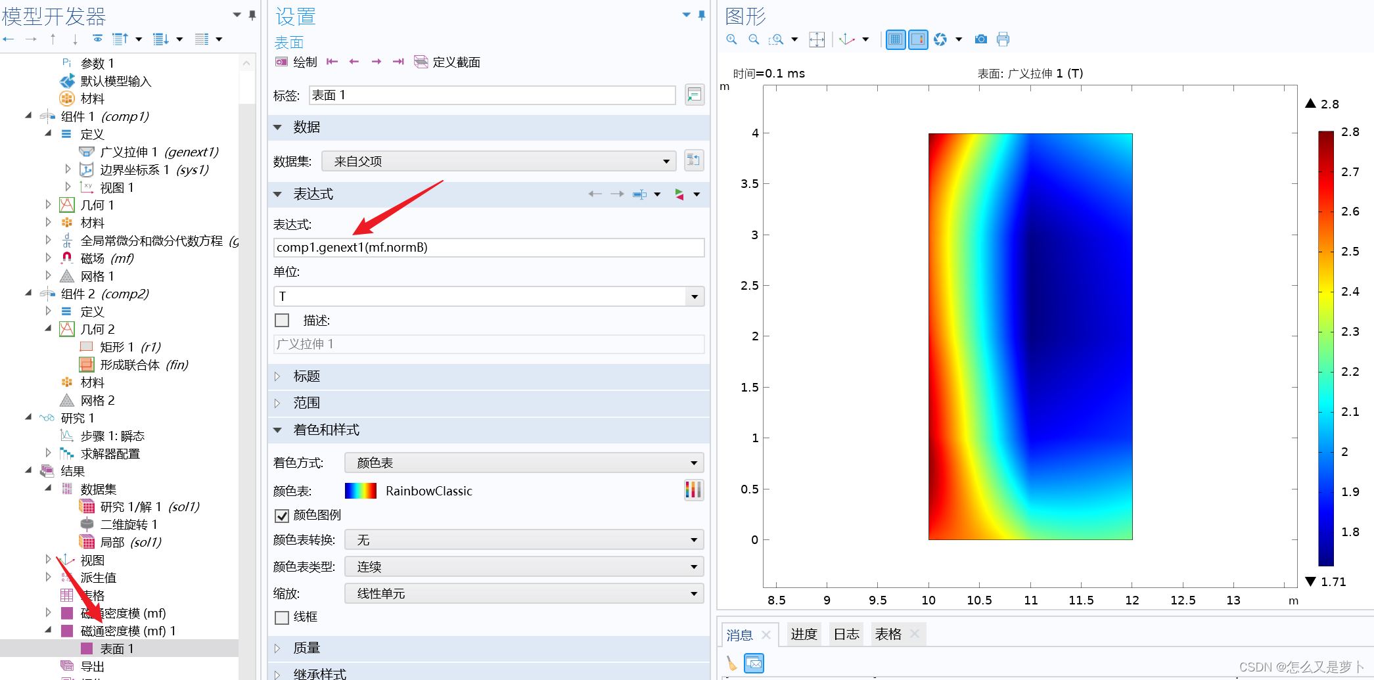Jump to last plot step icon
The height and width of the screenshot is (680, 1374).
coord(398,62)
